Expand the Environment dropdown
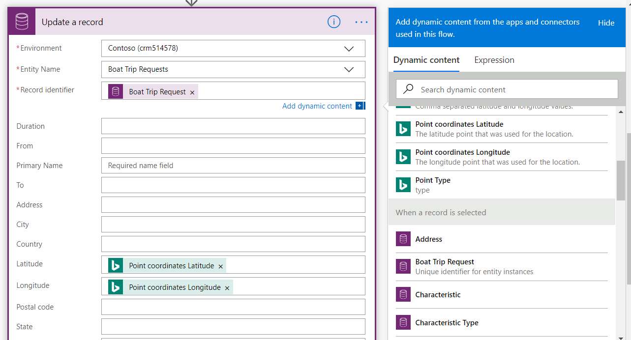631x340 pixels. point(349,49)
